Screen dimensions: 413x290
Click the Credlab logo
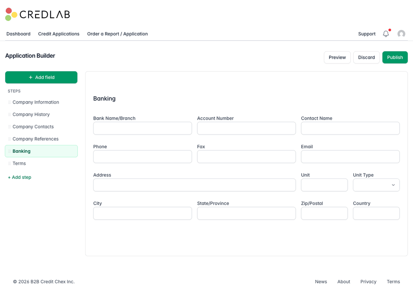tap(38, 14)
